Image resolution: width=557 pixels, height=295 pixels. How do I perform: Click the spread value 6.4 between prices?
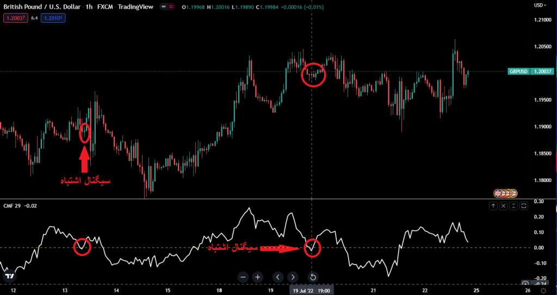(34, 18)
